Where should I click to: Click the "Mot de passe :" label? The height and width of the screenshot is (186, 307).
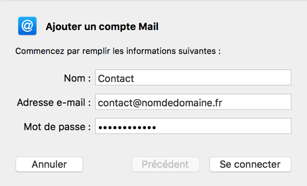(57, 127)
